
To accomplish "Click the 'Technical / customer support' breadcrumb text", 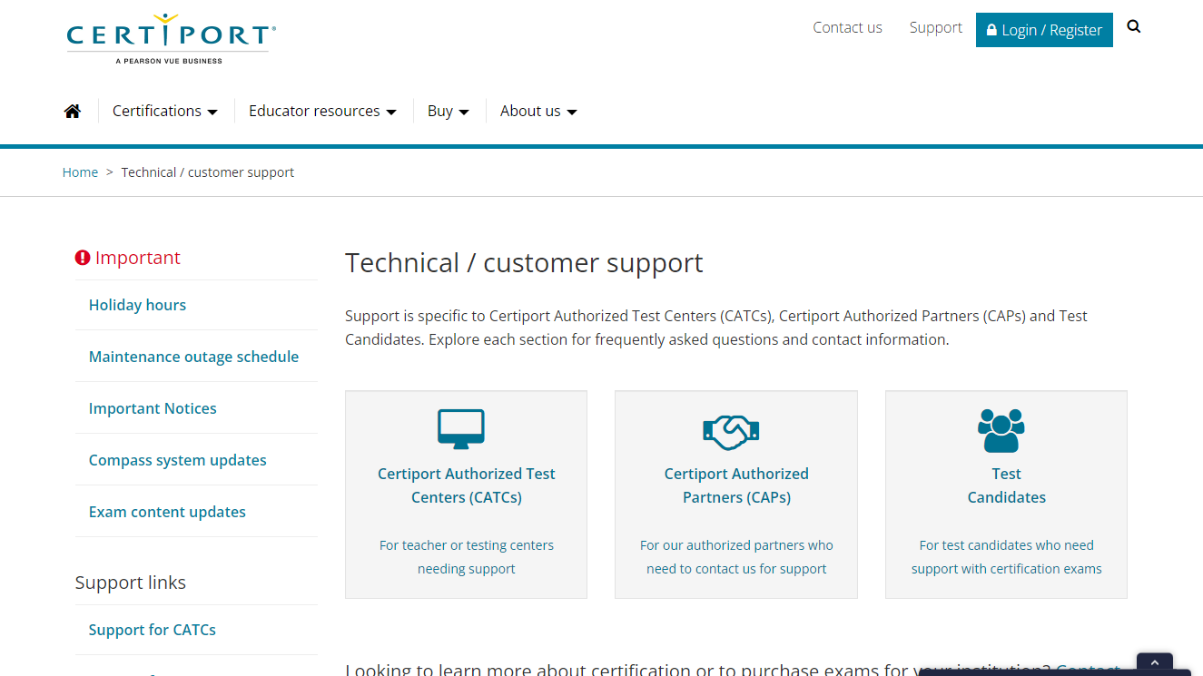I will [x=208, y=172].
